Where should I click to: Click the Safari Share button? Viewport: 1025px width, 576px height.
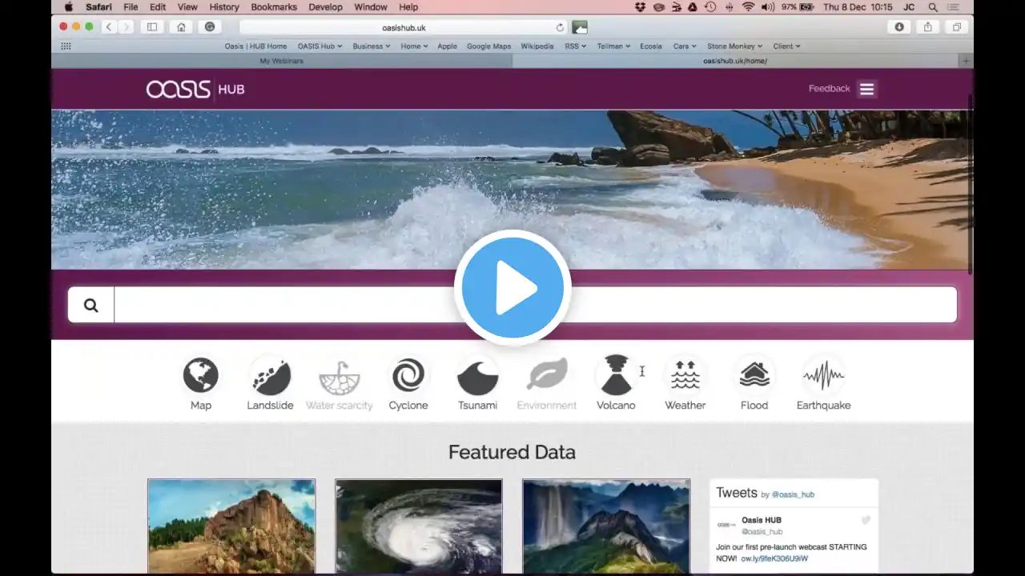tap(927, 27)
